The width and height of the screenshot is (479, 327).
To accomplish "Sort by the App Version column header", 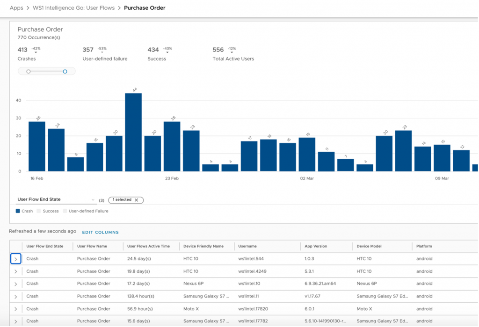I will point(316,246).
